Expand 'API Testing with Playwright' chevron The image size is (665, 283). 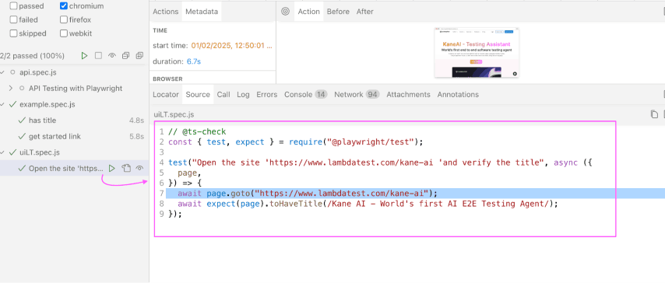(12, 89)
